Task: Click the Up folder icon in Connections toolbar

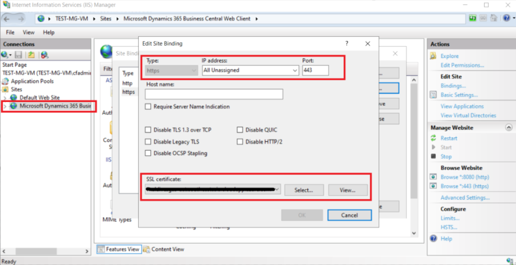Action: point(31,55)
